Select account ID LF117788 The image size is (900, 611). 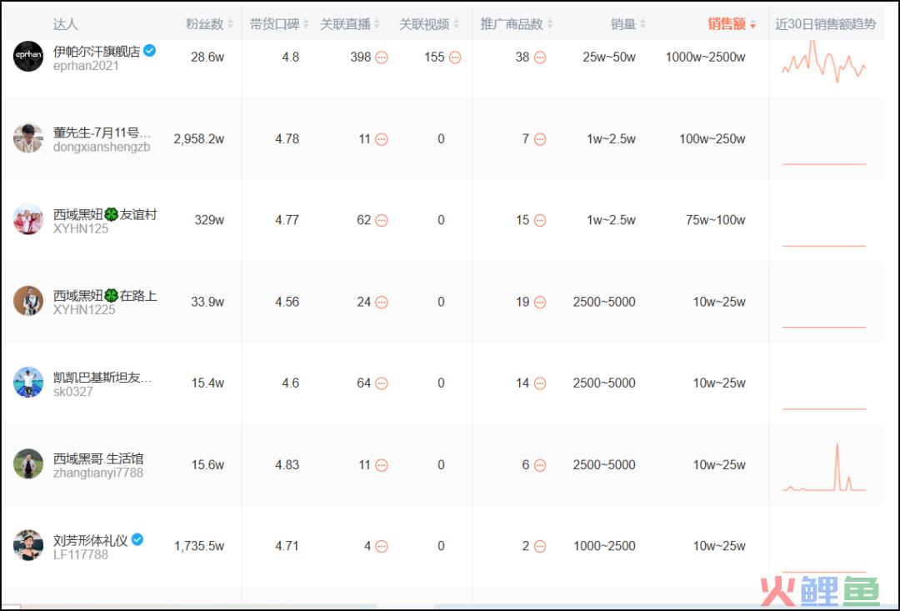click(x=80, y=554)
